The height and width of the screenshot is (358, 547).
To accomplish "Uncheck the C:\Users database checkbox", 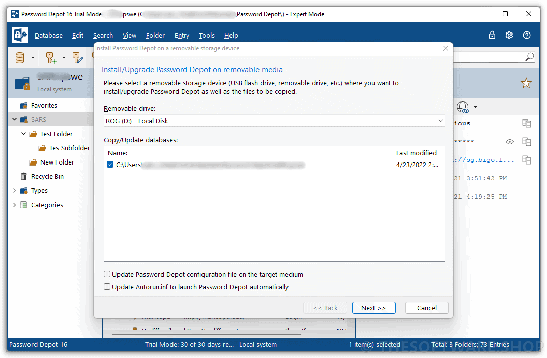I will pyautogui.click(x=110, y=165).
